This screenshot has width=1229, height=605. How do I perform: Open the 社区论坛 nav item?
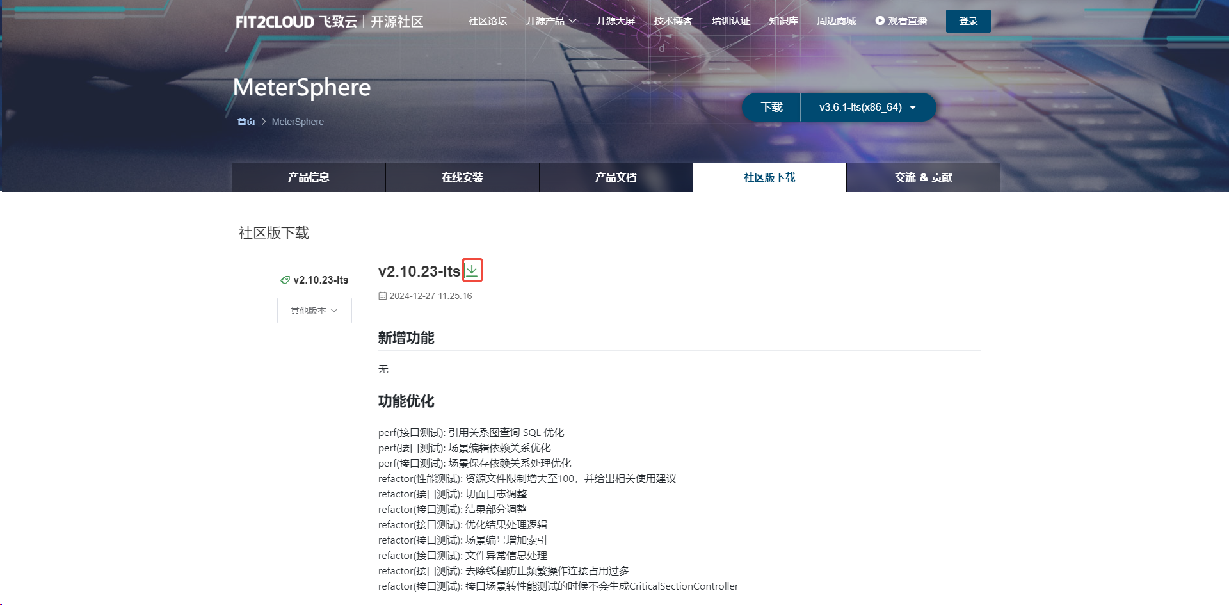point(488,21)
